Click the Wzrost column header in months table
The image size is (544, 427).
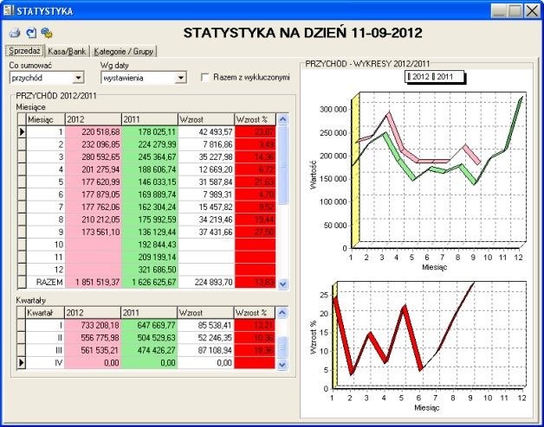(206, 119)
